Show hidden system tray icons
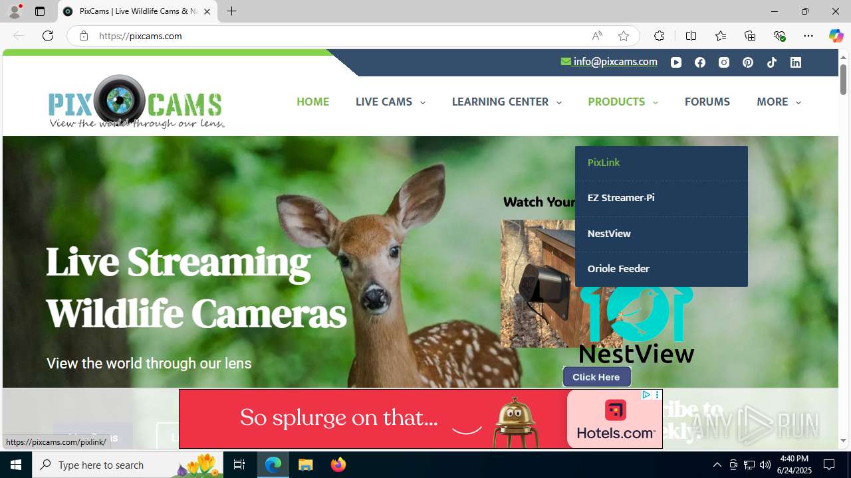Screen dimensions: 851x478 tap(717, 465)
